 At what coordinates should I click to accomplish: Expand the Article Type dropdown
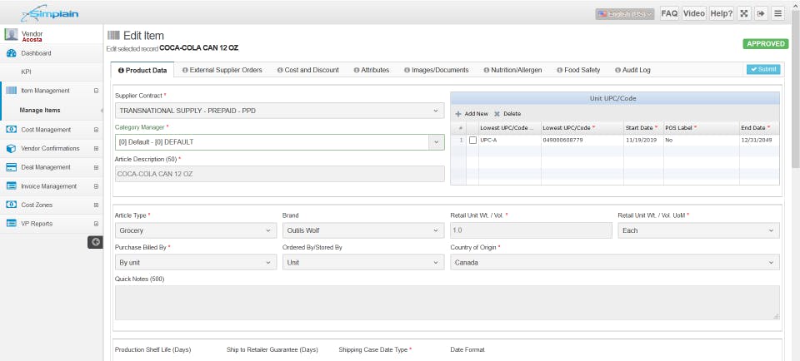click(195, 230)
